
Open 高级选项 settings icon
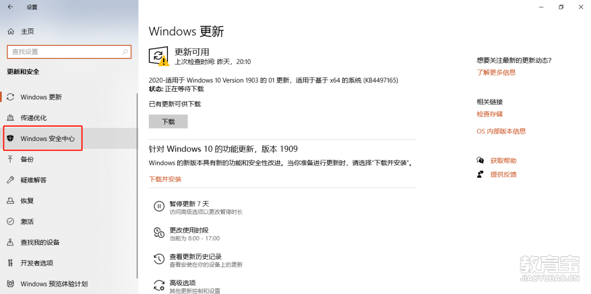[159, 285]
